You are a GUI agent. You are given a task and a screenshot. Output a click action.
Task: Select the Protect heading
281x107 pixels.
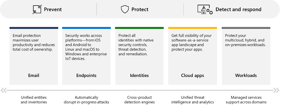point(140,9)
